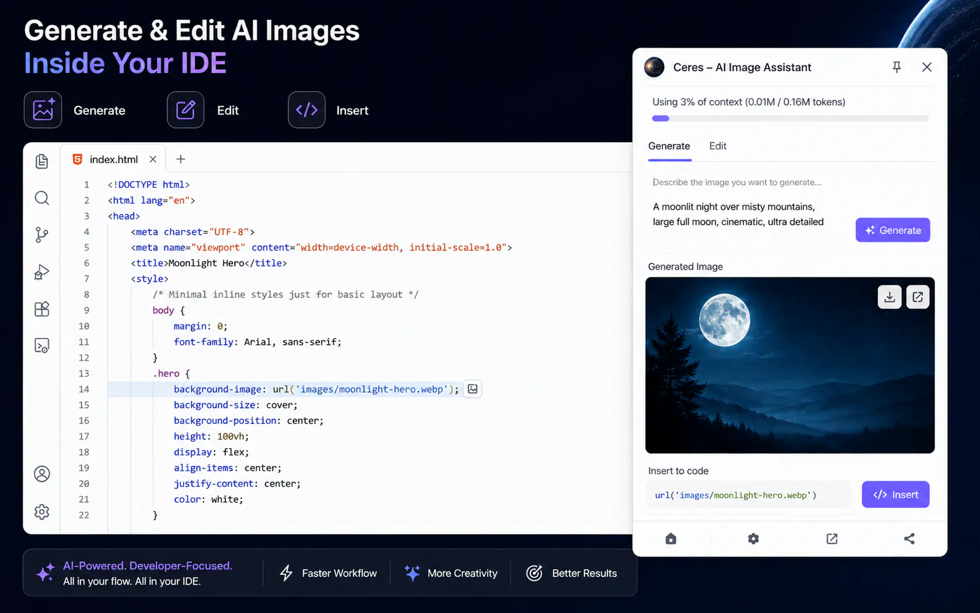The height and width of the screenshot is (613, 980).
Task: Click the "Faster Workflow" label
Action: 339,573
